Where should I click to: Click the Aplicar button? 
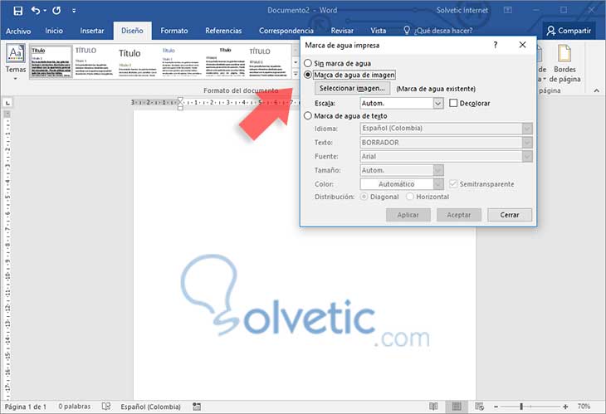[x=408, y=215]
